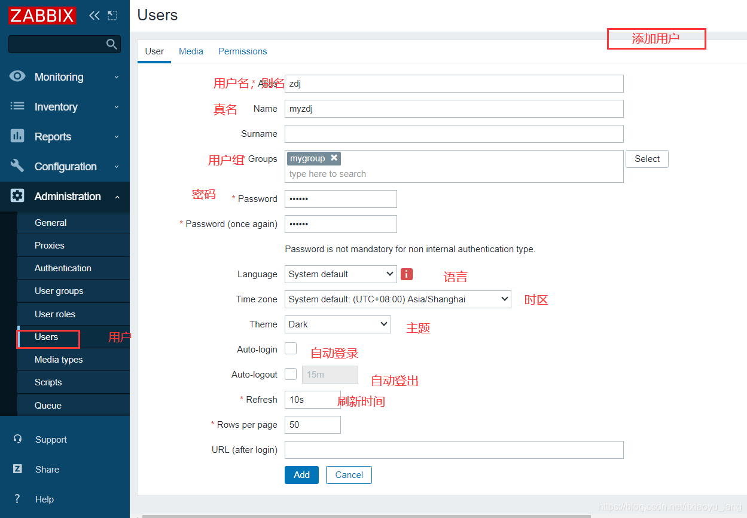Click the Cancel button
Image resolution: width=747 pixels, height=518 pixels.
pyautogui.click(x=349, y=475)
